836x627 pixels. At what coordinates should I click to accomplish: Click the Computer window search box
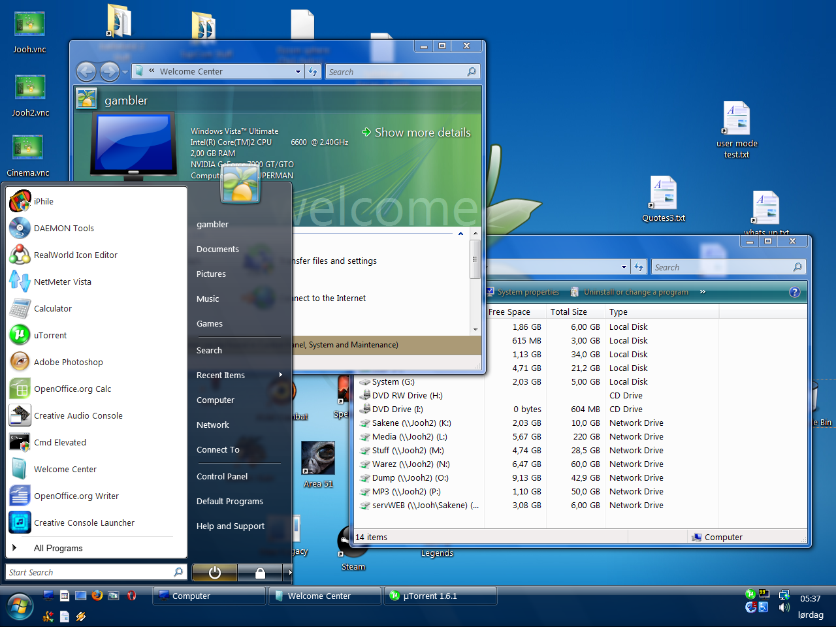[728, 267]
